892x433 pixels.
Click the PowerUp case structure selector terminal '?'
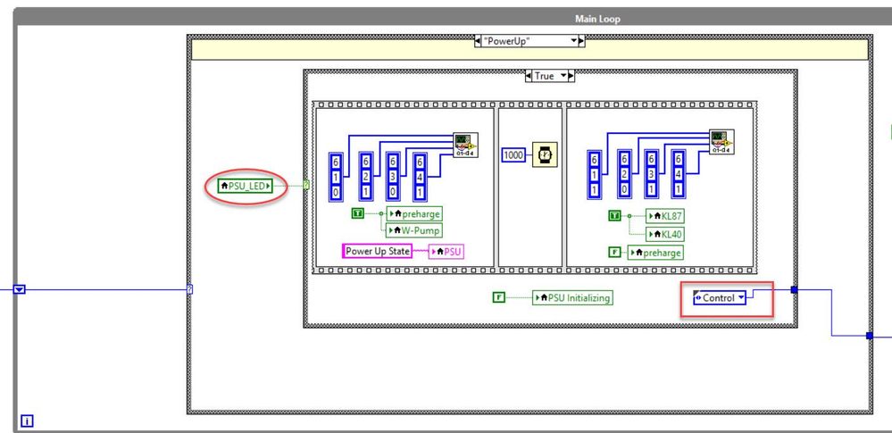coord(190,289)
